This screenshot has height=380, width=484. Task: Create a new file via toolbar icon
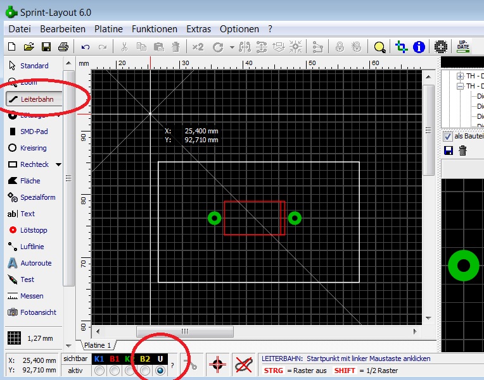point(12,47)
